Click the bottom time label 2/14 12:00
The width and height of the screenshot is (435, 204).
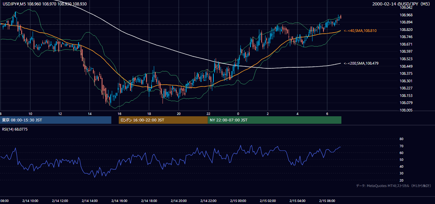(60, 201)
